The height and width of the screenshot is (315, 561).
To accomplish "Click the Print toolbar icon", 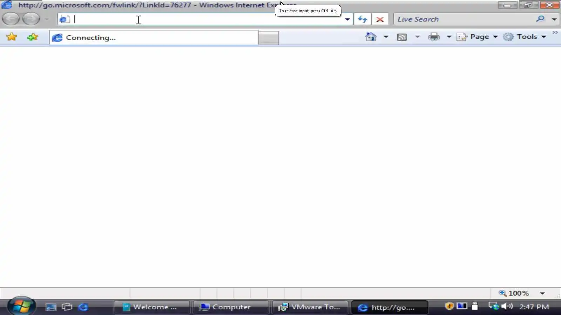I will [x=434, y=37].
